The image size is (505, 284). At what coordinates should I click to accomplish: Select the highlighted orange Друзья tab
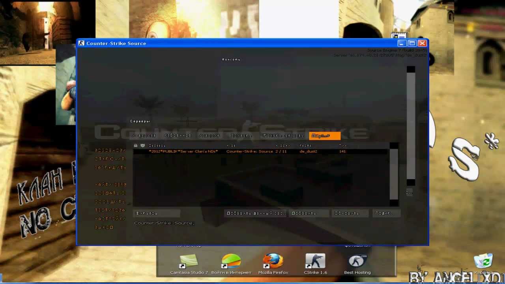coord(325,136)
